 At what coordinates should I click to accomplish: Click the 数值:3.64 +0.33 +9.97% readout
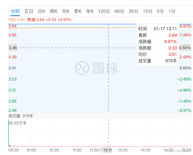point(49,20)
